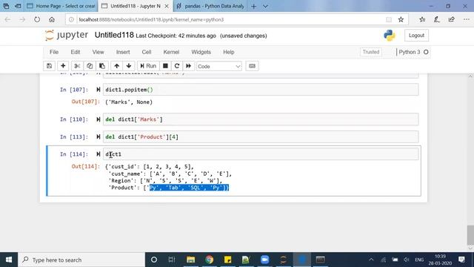Open the Edit menu
Image resolution: width=474 pixels, height=267 pixels.
(76, 52)
